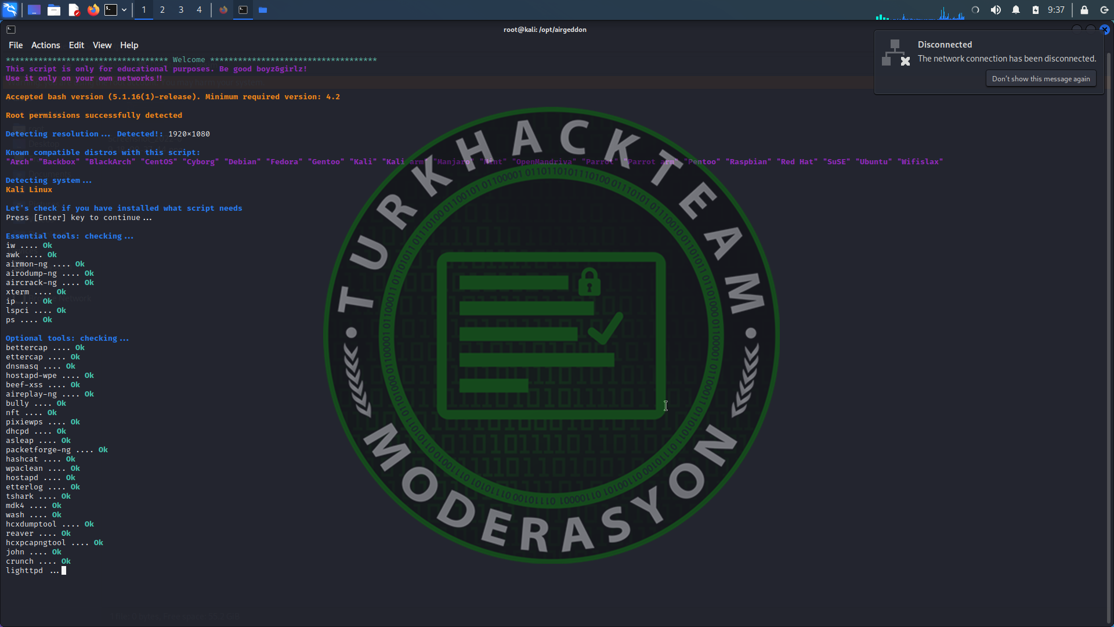Open the Help menu
The height and width of the screenshot is (627, 1114).
[129, 45]
